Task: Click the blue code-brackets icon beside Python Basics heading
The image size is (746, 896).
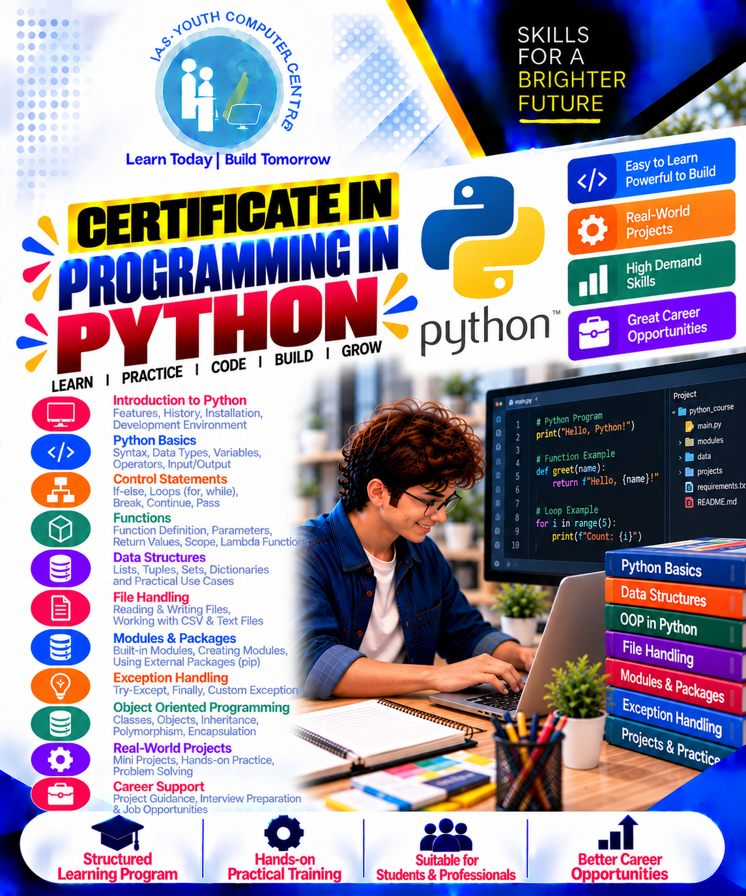Action: tap(61, 452)
